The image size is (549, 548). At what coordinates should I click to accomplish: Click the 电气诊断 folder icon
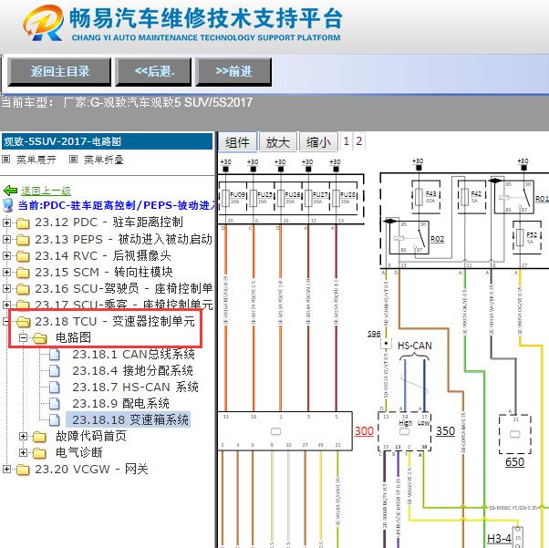pos(39,453)
